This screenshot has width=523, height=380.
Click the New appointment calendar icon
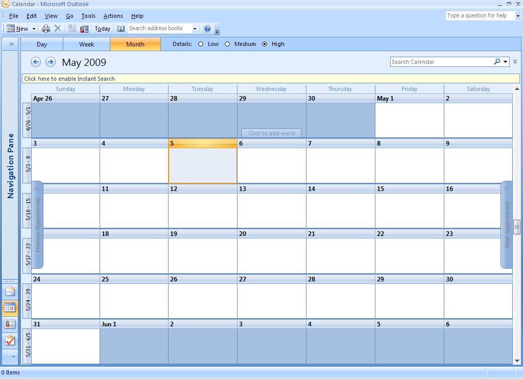pos(11,29)
